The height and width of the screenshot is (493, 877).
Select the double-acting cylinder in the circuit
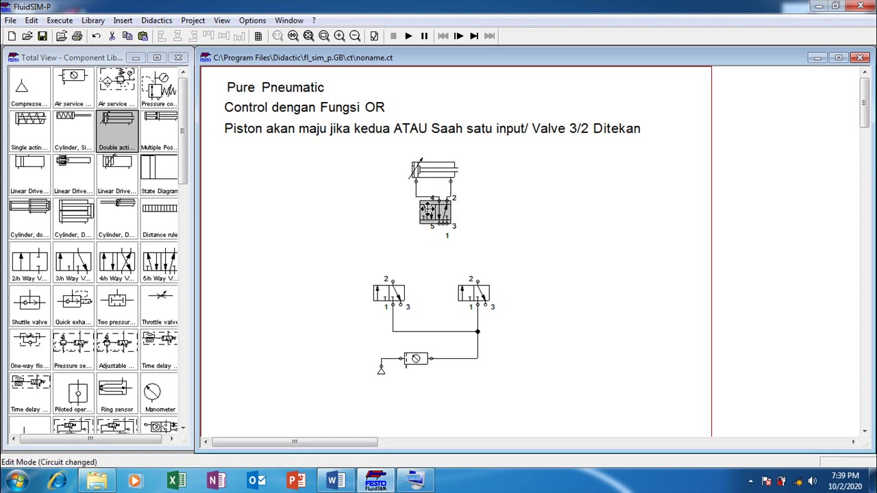point(434,170)
